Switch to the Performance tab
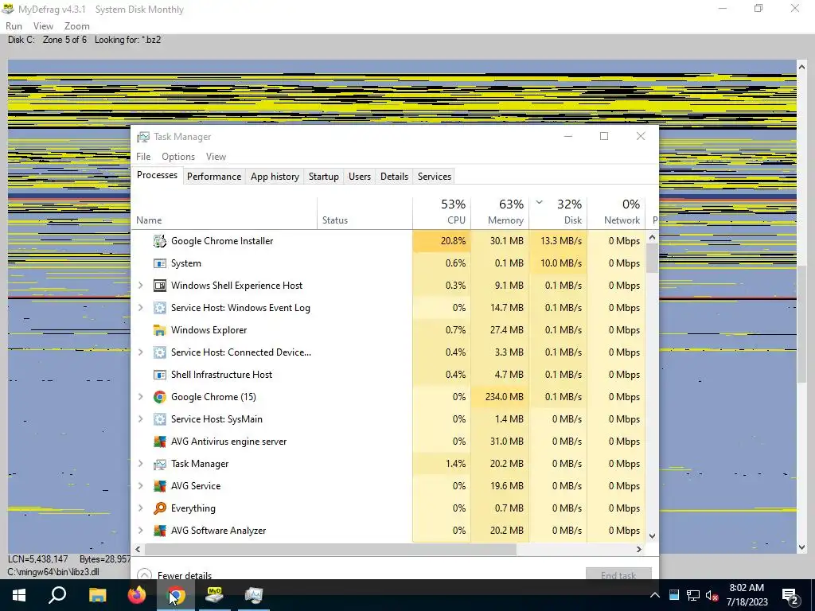The width and height of the screenshot is (815, 611). coord(214,177)
